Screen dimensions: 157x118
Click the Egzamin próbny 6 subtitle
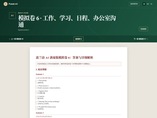[24, 30]
